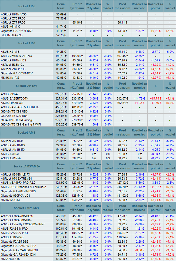
Task: Choose the ASRock AM1B-ITX product name
Action: point(13,145)
